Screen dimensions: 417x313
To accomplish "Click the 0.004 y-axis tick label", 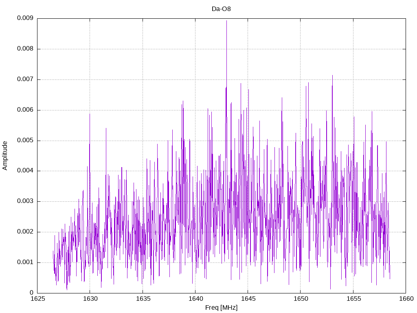I will [25, 171].
